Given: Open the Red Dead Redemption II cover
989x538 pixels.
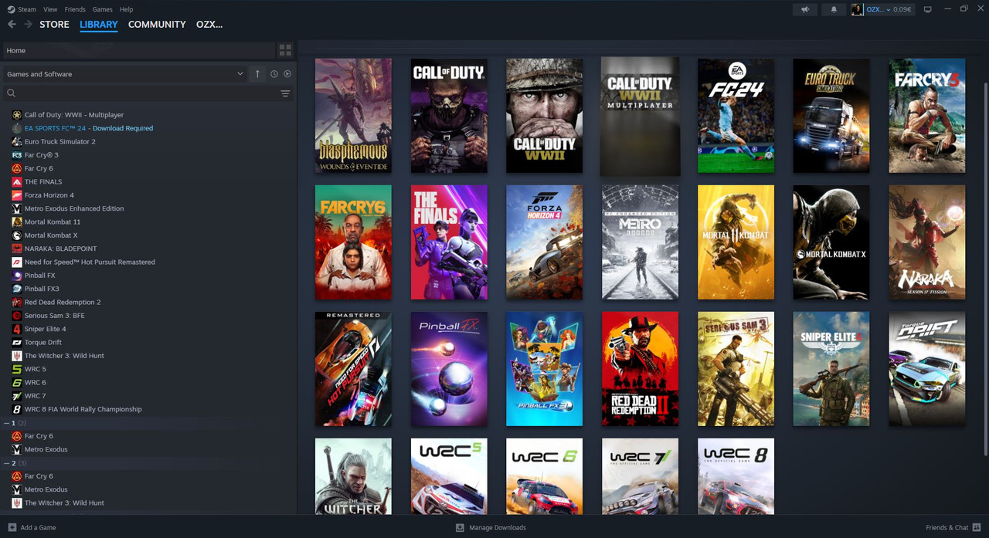Looking at the screenshot, I should [640, 369].
